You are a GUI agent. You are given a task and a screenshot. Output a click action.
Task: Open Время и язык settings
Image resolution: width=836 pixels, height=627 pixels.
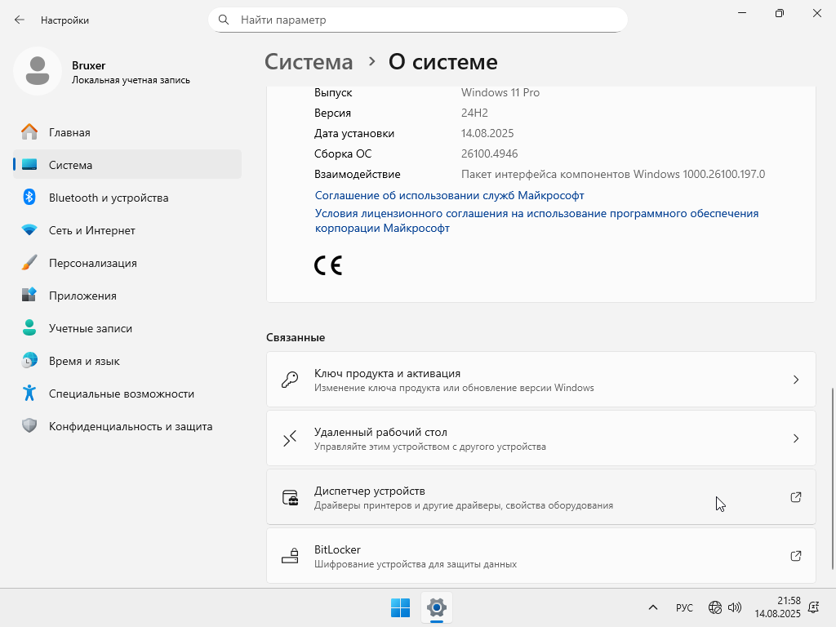tap(127, 360)
